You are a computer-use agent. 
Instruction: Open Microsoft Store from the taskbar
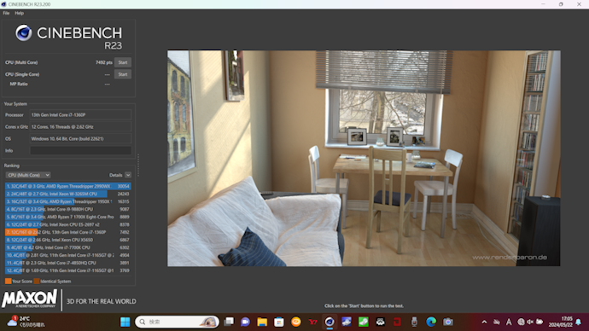point(279,322)
